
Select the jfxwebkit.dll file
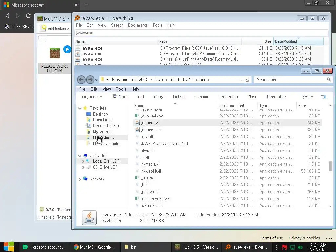point(151,171)
